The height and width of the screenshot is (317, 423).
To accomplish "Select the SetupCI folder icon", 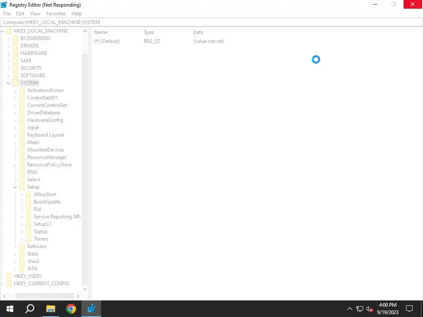I will pos(29,224).
